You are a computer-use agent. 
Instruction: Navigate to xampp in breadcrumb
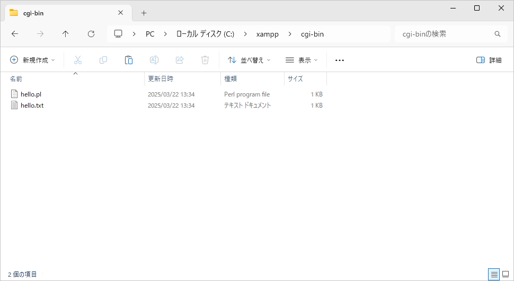pyautogui.click(x=268, y=34)
